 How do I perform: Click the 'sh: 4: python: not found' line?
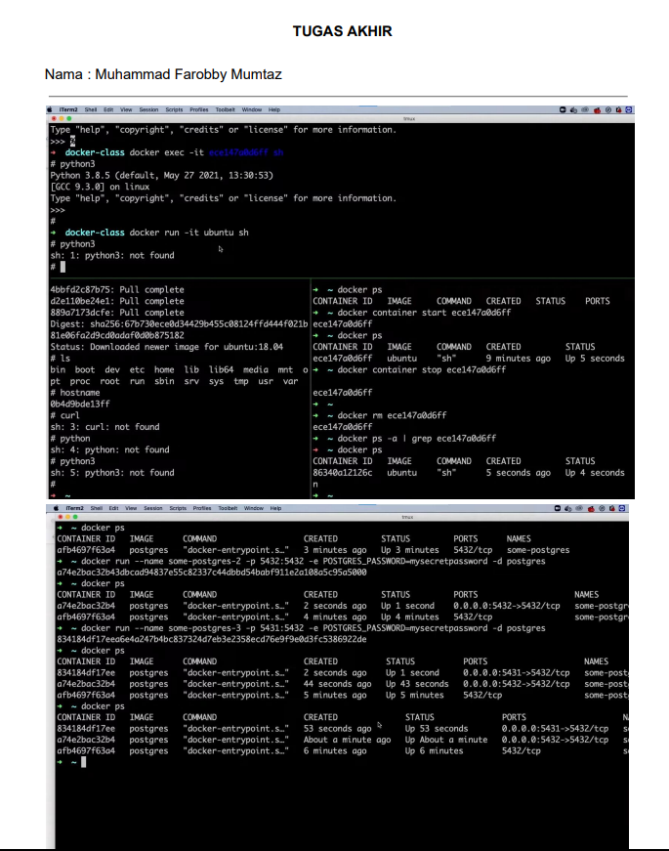click(x=109, y=449)
